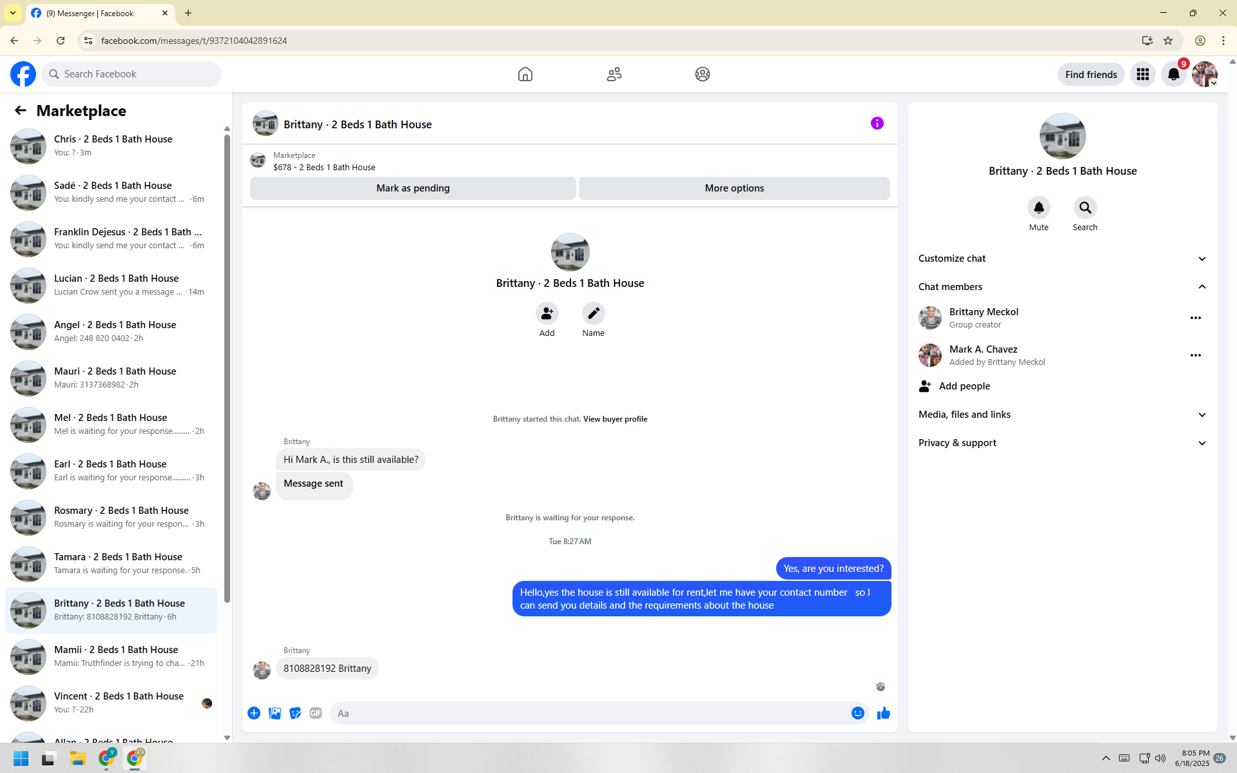Image resolution: width=1237 pixels, height=773 pixels.
Task: Reload the page in browser
Action: [x=61, y=41]
